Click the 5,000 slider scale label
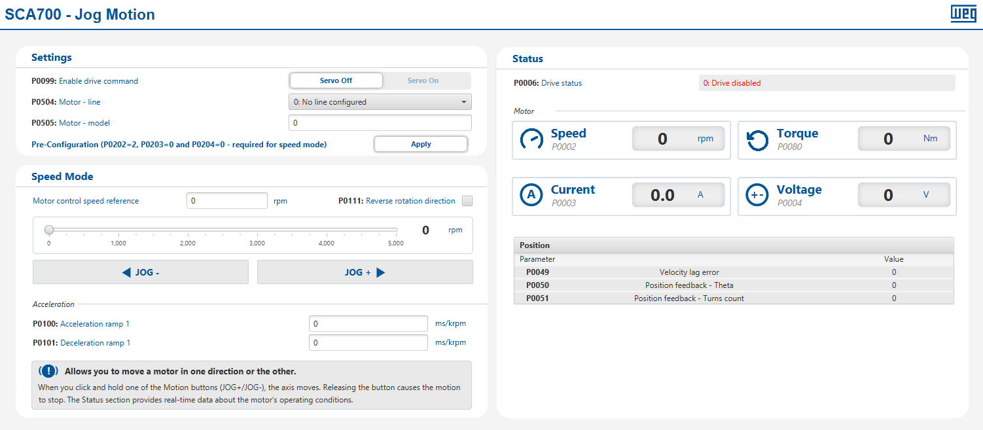 click(396, 243)
